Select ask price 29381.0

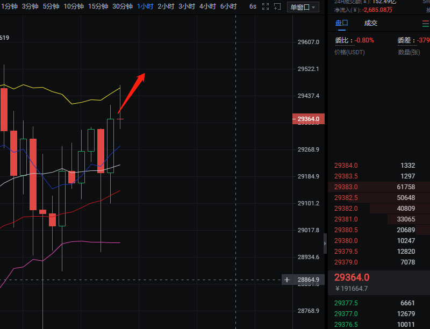point(346,219)
